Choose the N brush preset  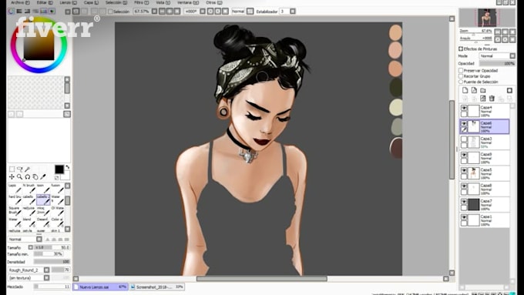pyautogui.click(x=29, y=188)
